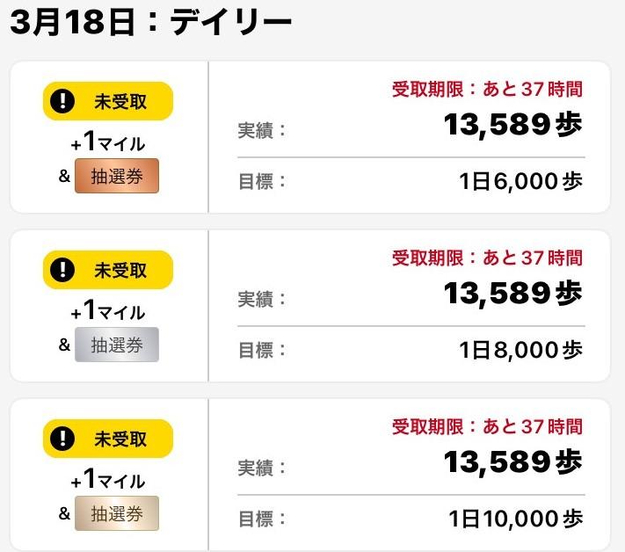Tap +1マイル reward in the silver ticket card
Image resolution: width=625 pixels, height=552 pixels.
[x=108, y=311]
